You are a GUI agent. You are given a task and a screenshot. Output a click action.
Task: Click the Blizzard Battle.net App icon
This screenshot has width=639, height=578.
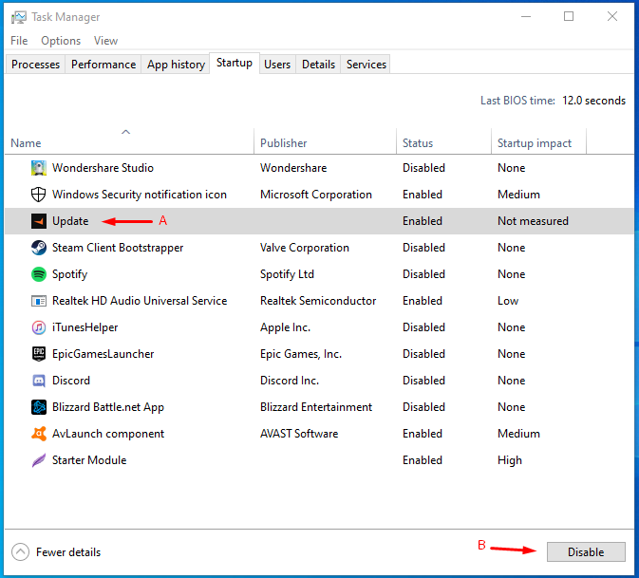coord(38,407)
